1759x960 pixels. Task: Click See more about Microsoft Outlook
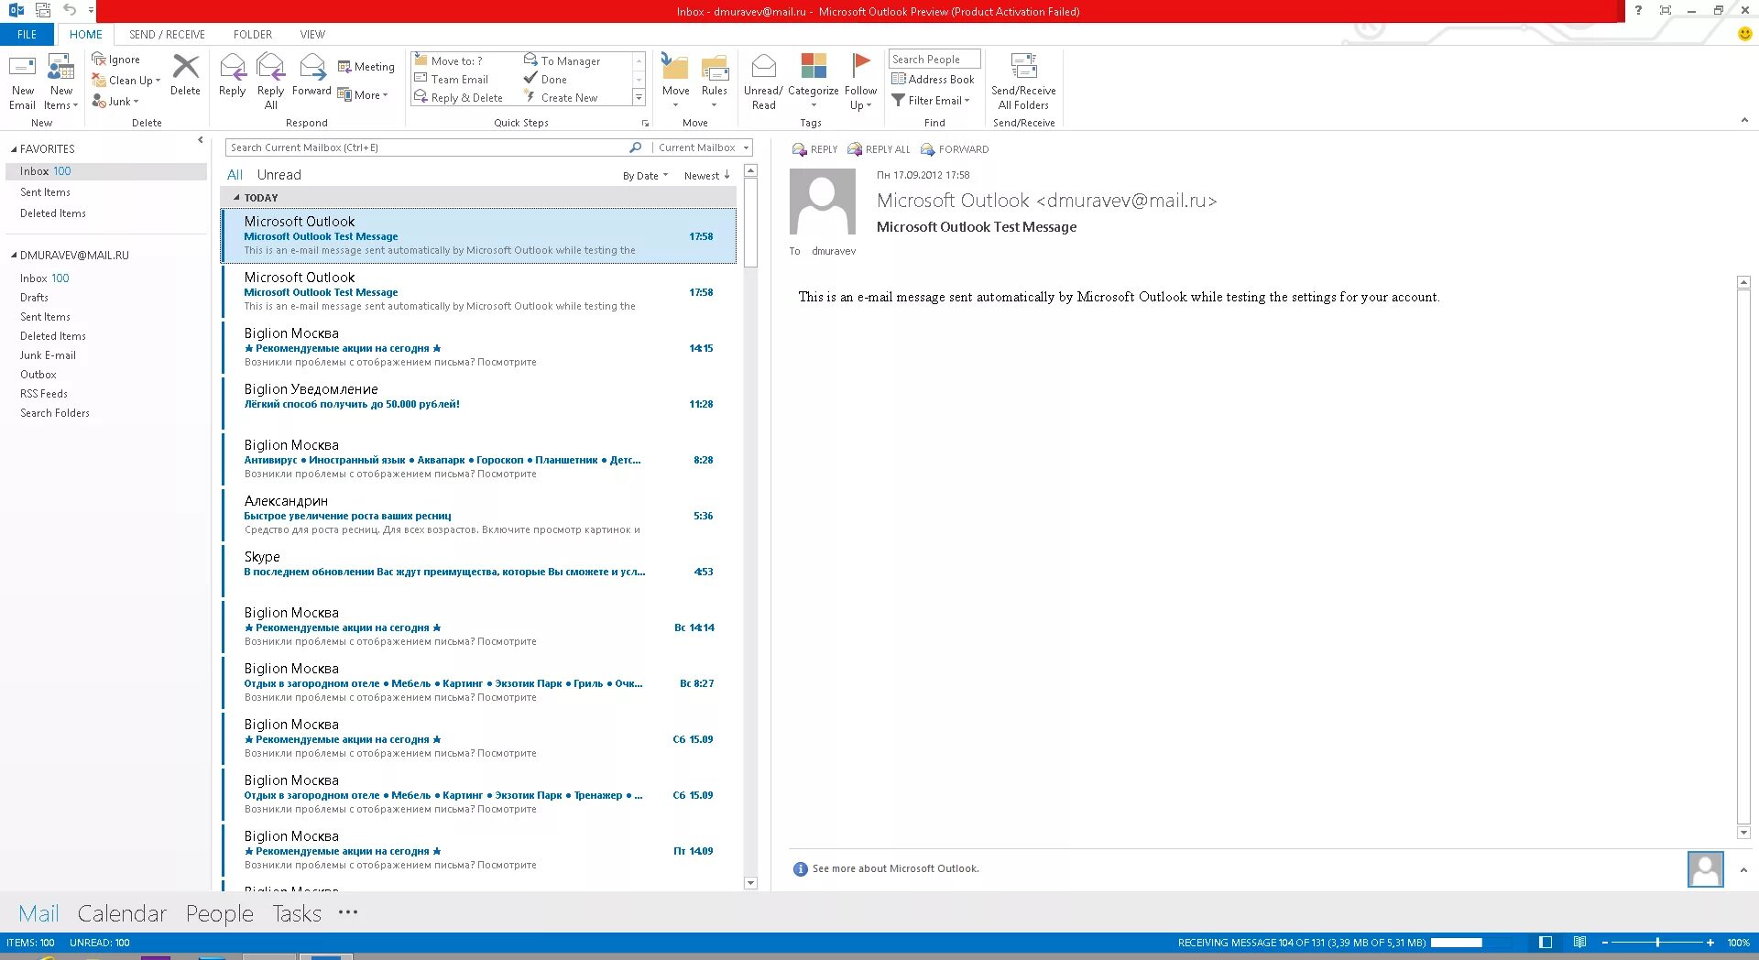895,868
